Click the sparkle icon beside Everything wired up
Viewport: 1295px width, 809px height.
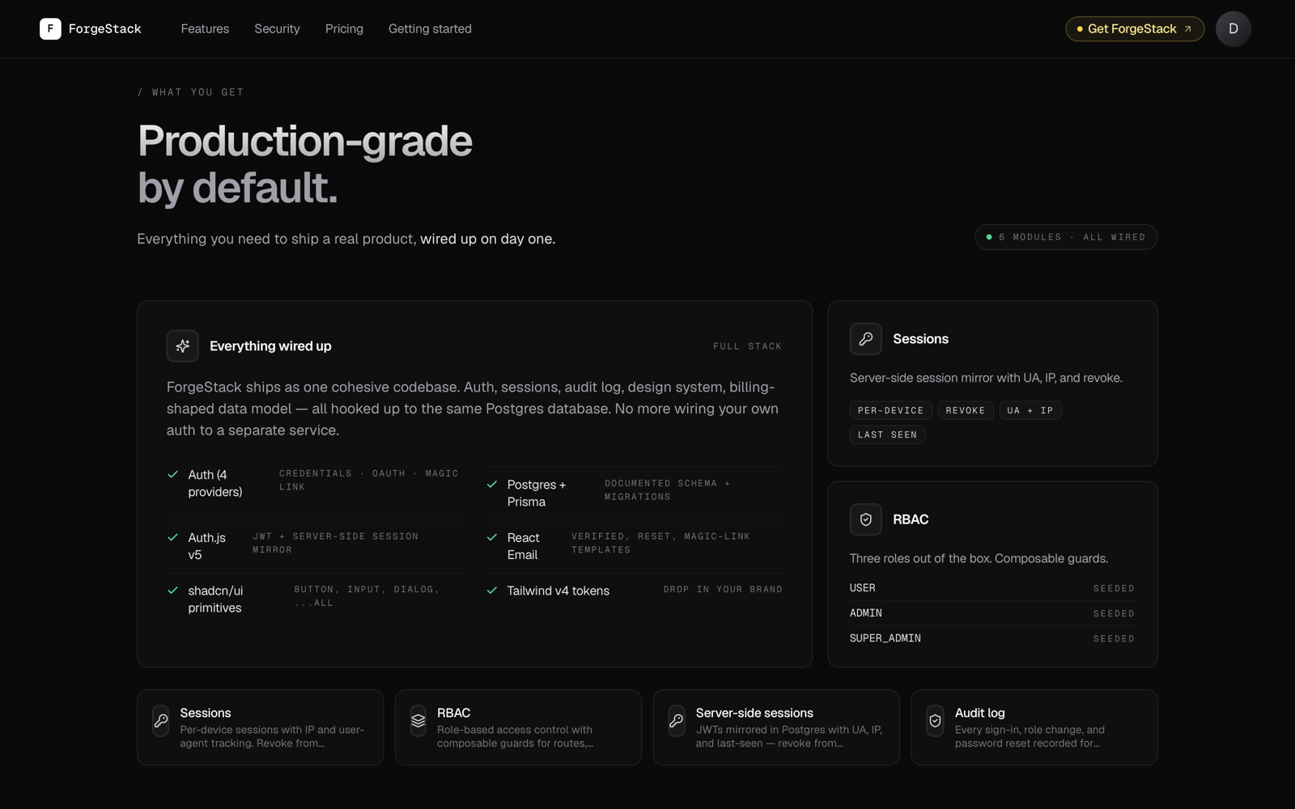(x=183, y=346)
